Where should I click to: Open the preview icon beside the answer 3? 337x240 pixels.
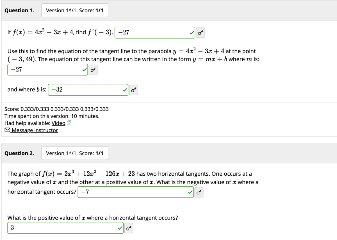129,228
